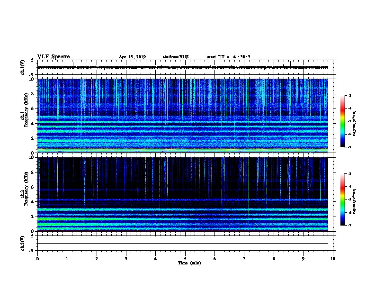Click the '8' kHz tick on ch.1 spectrogram

point(33,94)
